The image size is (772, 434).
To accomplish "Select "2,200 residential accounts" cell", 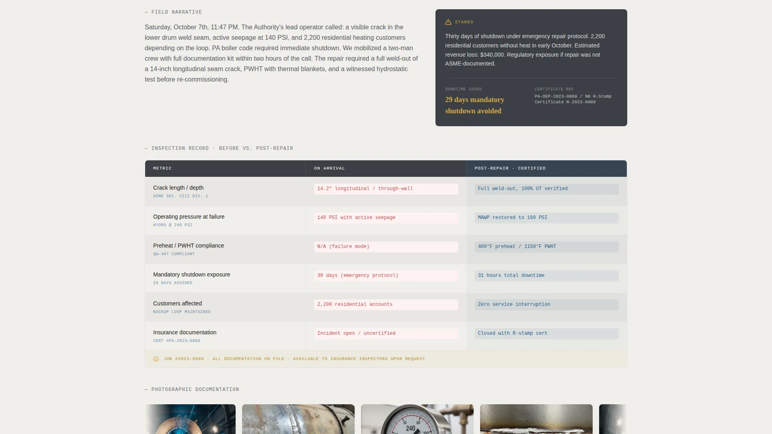I will coord(386,305).
